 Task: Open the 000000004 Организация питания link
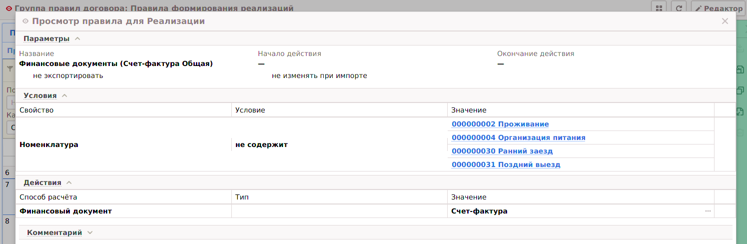click(x=518, y=137)
